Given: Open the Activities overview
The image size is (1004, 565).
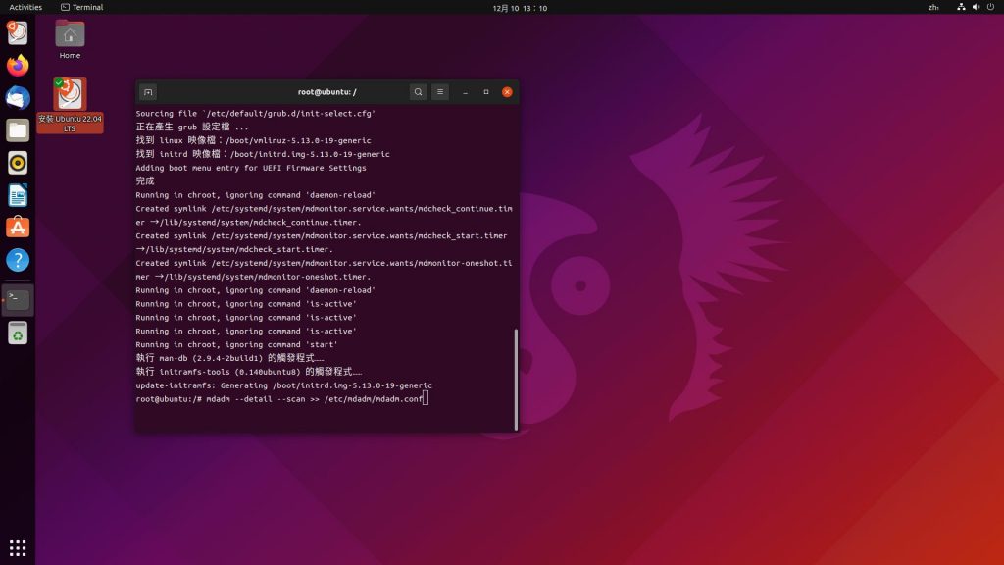Looking at the screenshot, I should pos(25,7).
